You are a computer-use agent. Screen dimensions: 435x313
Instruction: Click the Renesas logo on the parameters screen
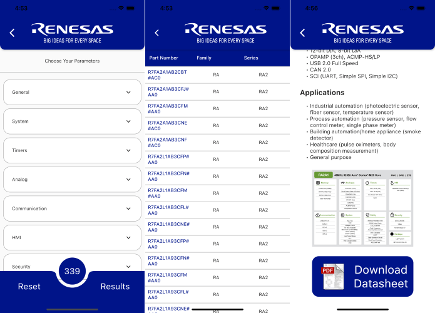72,33
